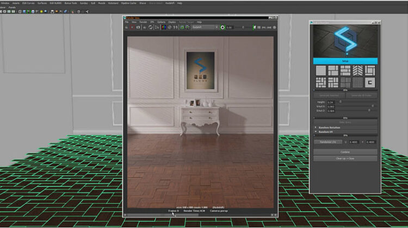Screen dimensions: 408x228
Task: Click the IPR render icon in Render View
Action: [145, 27]
